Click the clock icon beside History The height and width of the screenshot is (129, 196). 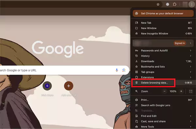[x=137, y=56]
